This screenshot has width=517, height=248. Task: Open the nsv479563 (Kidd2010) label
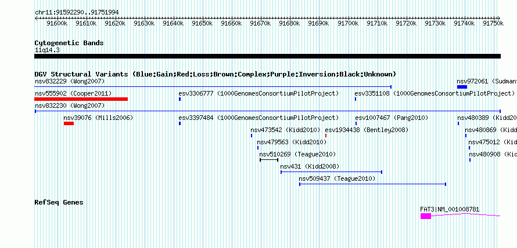tap(292, 142)
